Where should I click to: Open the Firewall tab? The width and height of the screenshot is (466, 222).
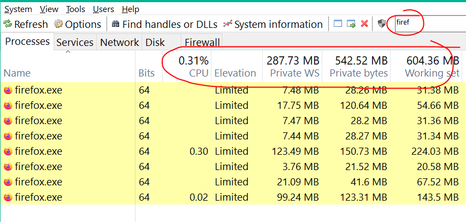[x=202, y=42]
